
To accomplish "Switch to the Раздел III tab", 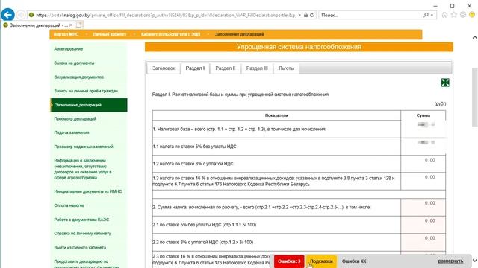I will pos(257,68).
